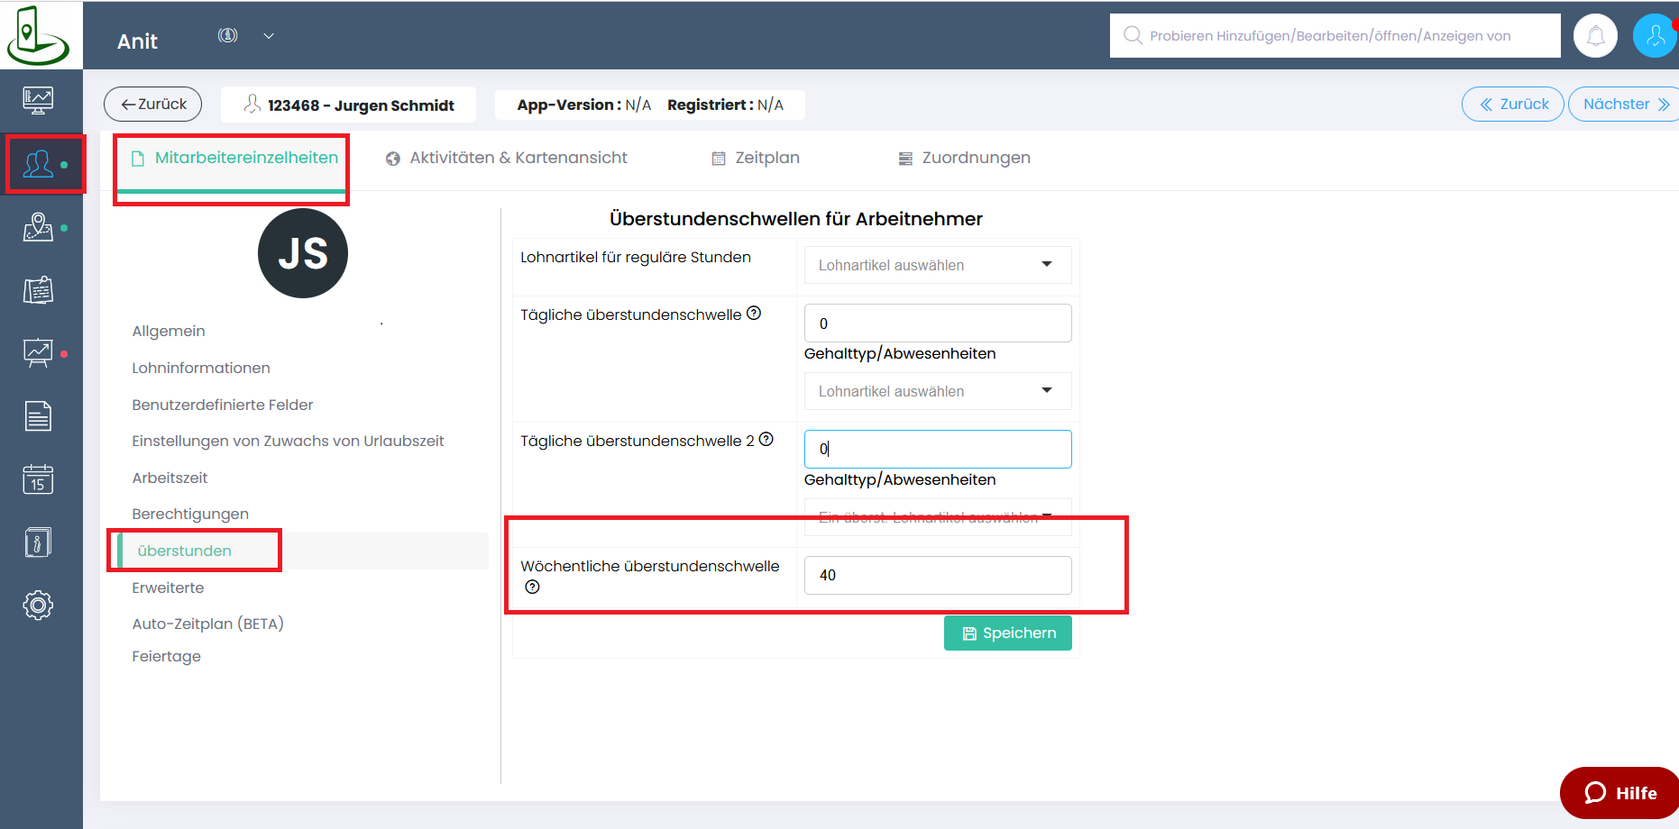Click the Wöchentliche überstundenschwelle input field

click(x=937, y=575)
